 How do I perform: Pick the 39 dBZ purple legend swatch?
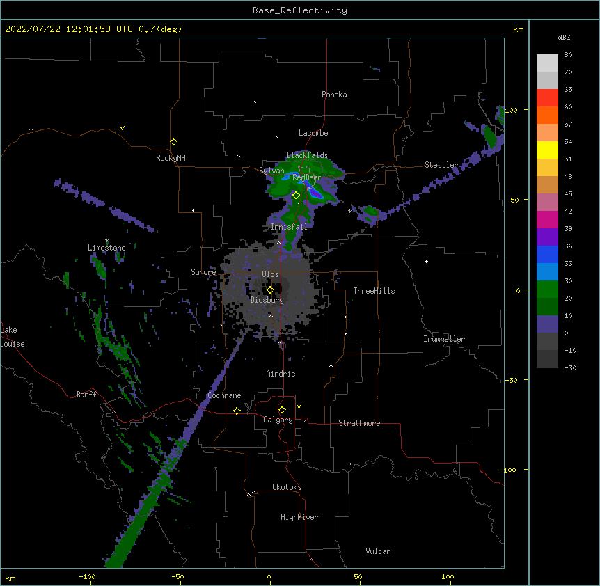coord(547,237)
